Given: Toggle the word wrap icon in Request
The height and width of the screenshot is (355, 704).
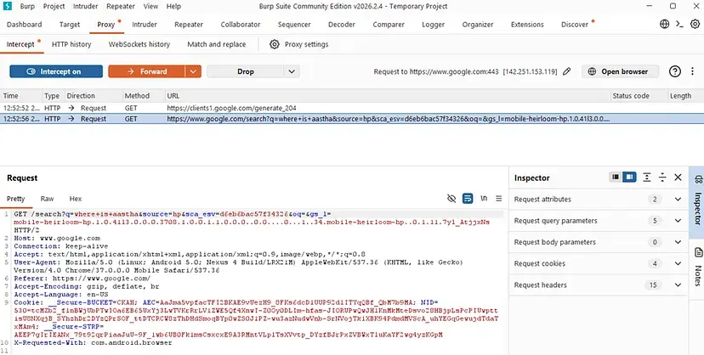Looking at the screenshot, I should tap(468, 198).
